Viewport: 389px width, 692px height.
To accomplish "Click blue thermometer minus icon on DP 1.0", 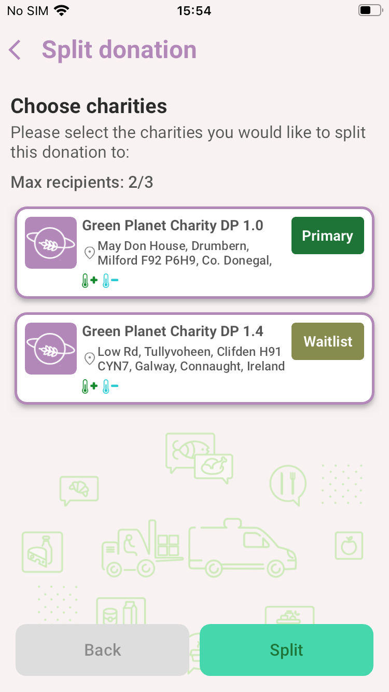I will coord(110,281).
